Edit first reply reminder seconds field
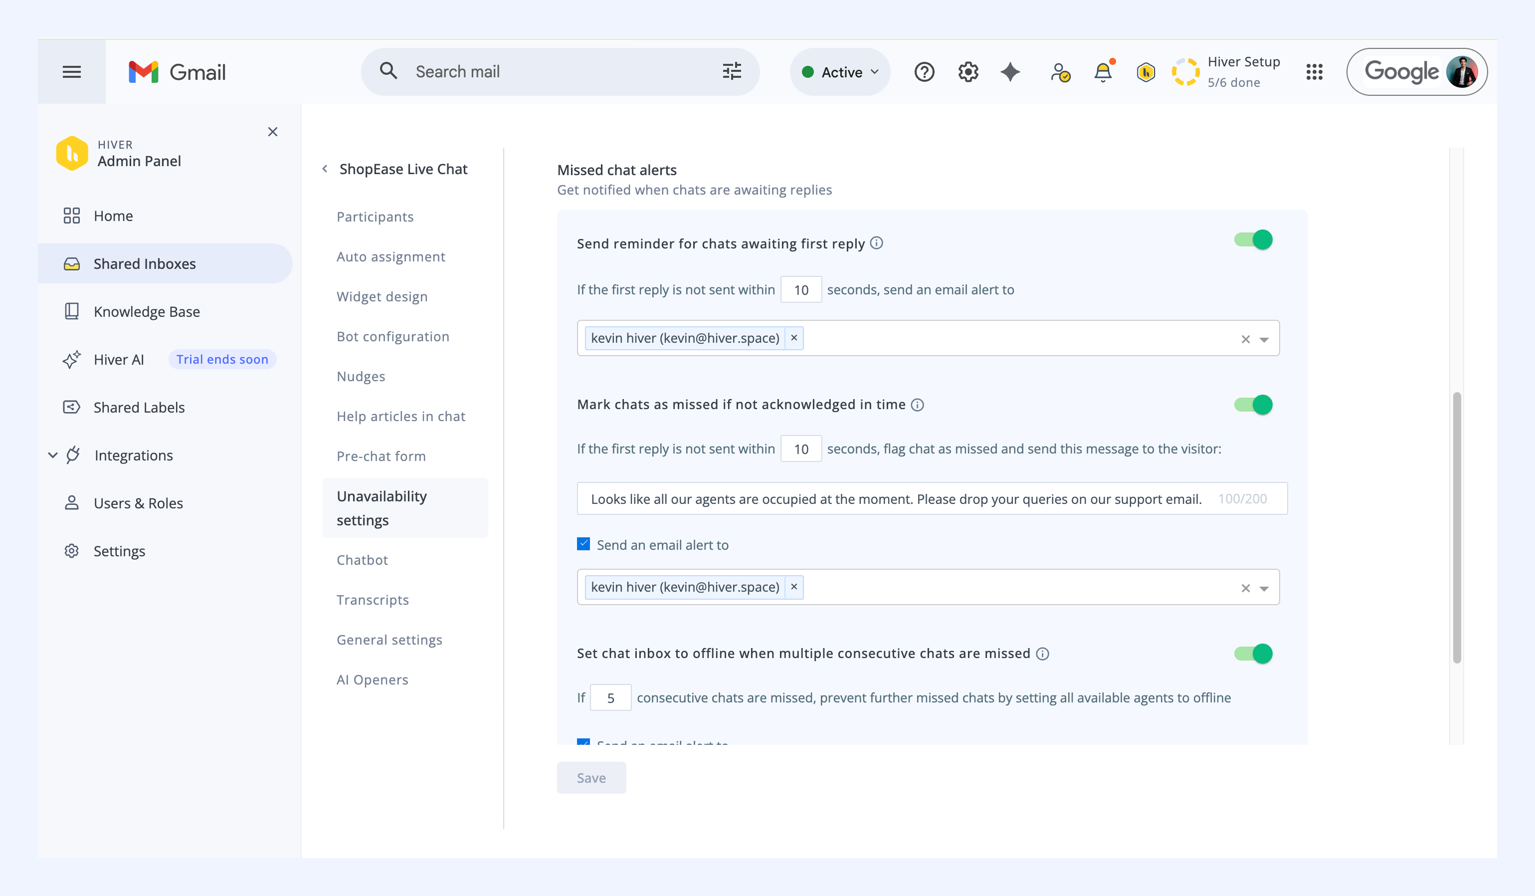Viewport: 1535px width, 896px height. [801, 289]
